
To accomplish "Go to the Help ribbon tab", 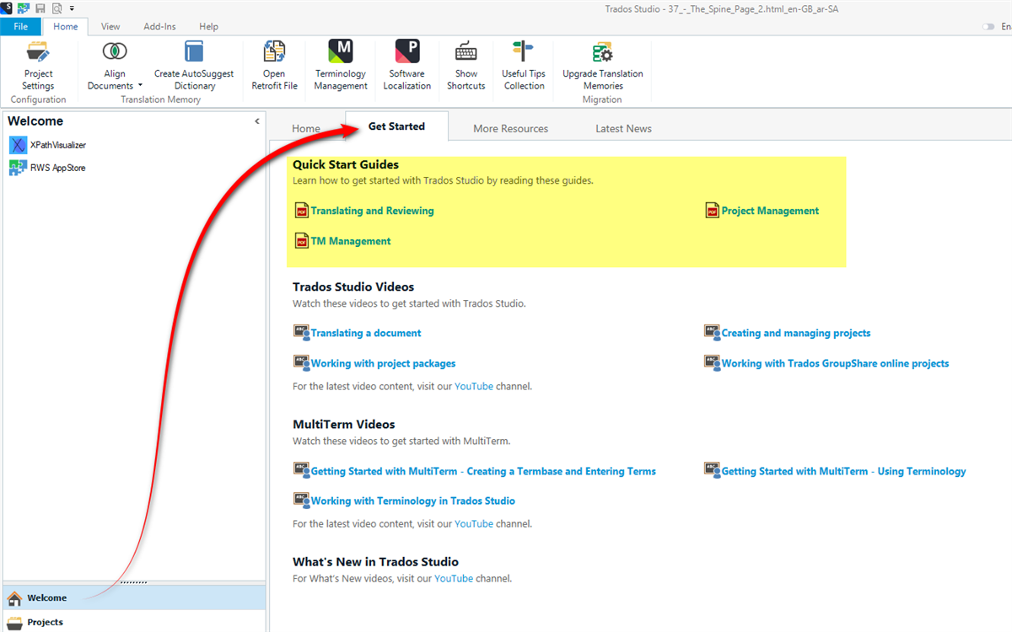I will coord(208,26).
